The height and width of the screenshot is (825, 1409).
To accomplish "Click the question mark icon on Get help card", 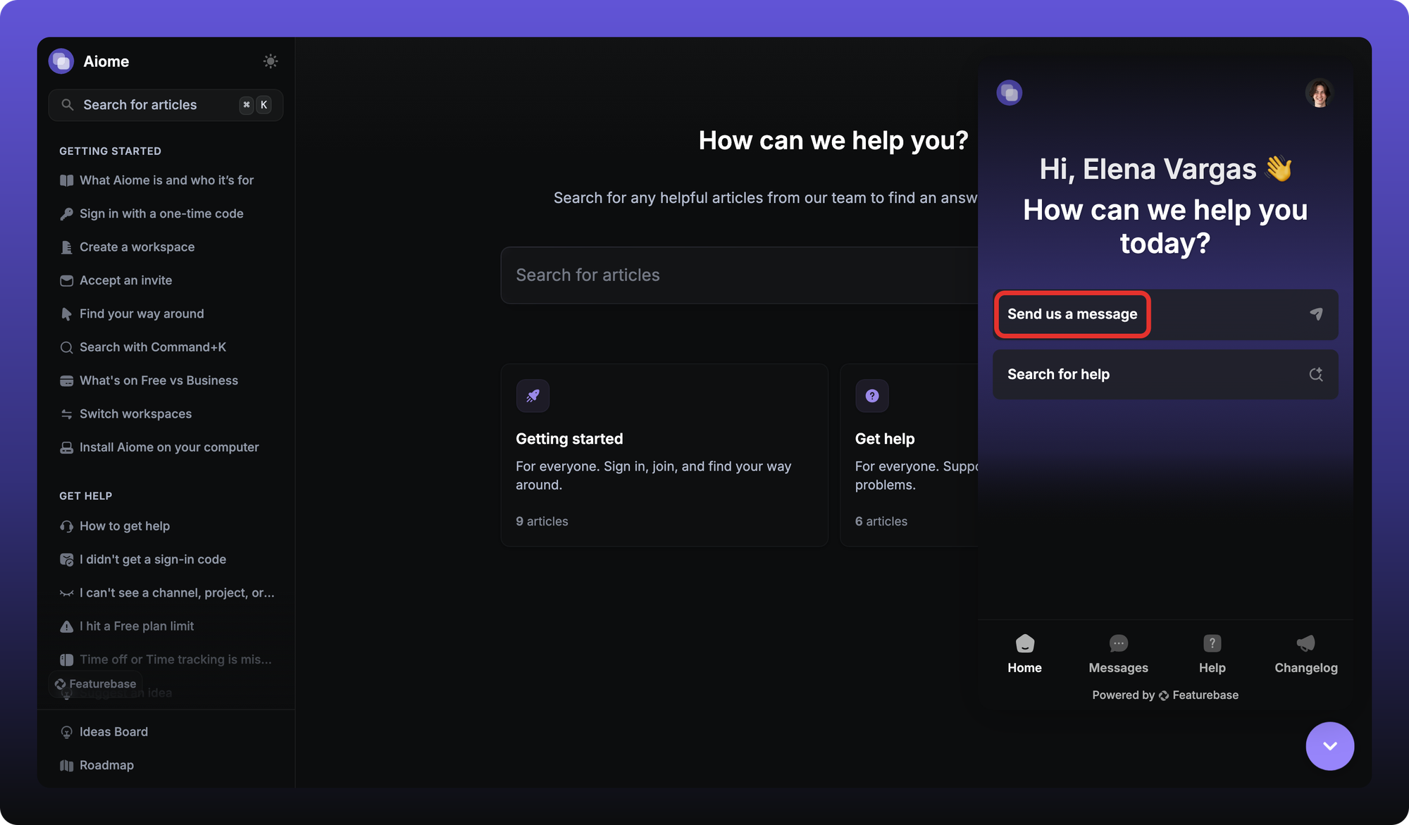I will (872, 396).
